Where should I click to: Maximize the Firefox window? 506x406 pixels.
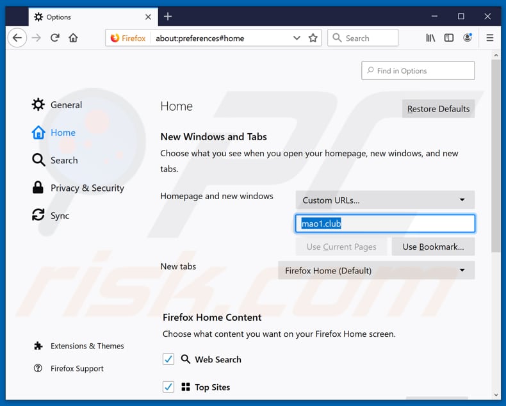(x=461, y=16)
